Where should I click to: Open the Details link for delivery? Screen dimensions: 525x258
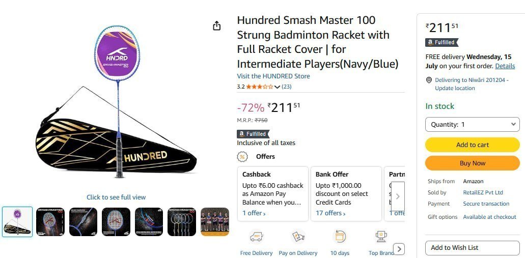click(x=505, y=66)
